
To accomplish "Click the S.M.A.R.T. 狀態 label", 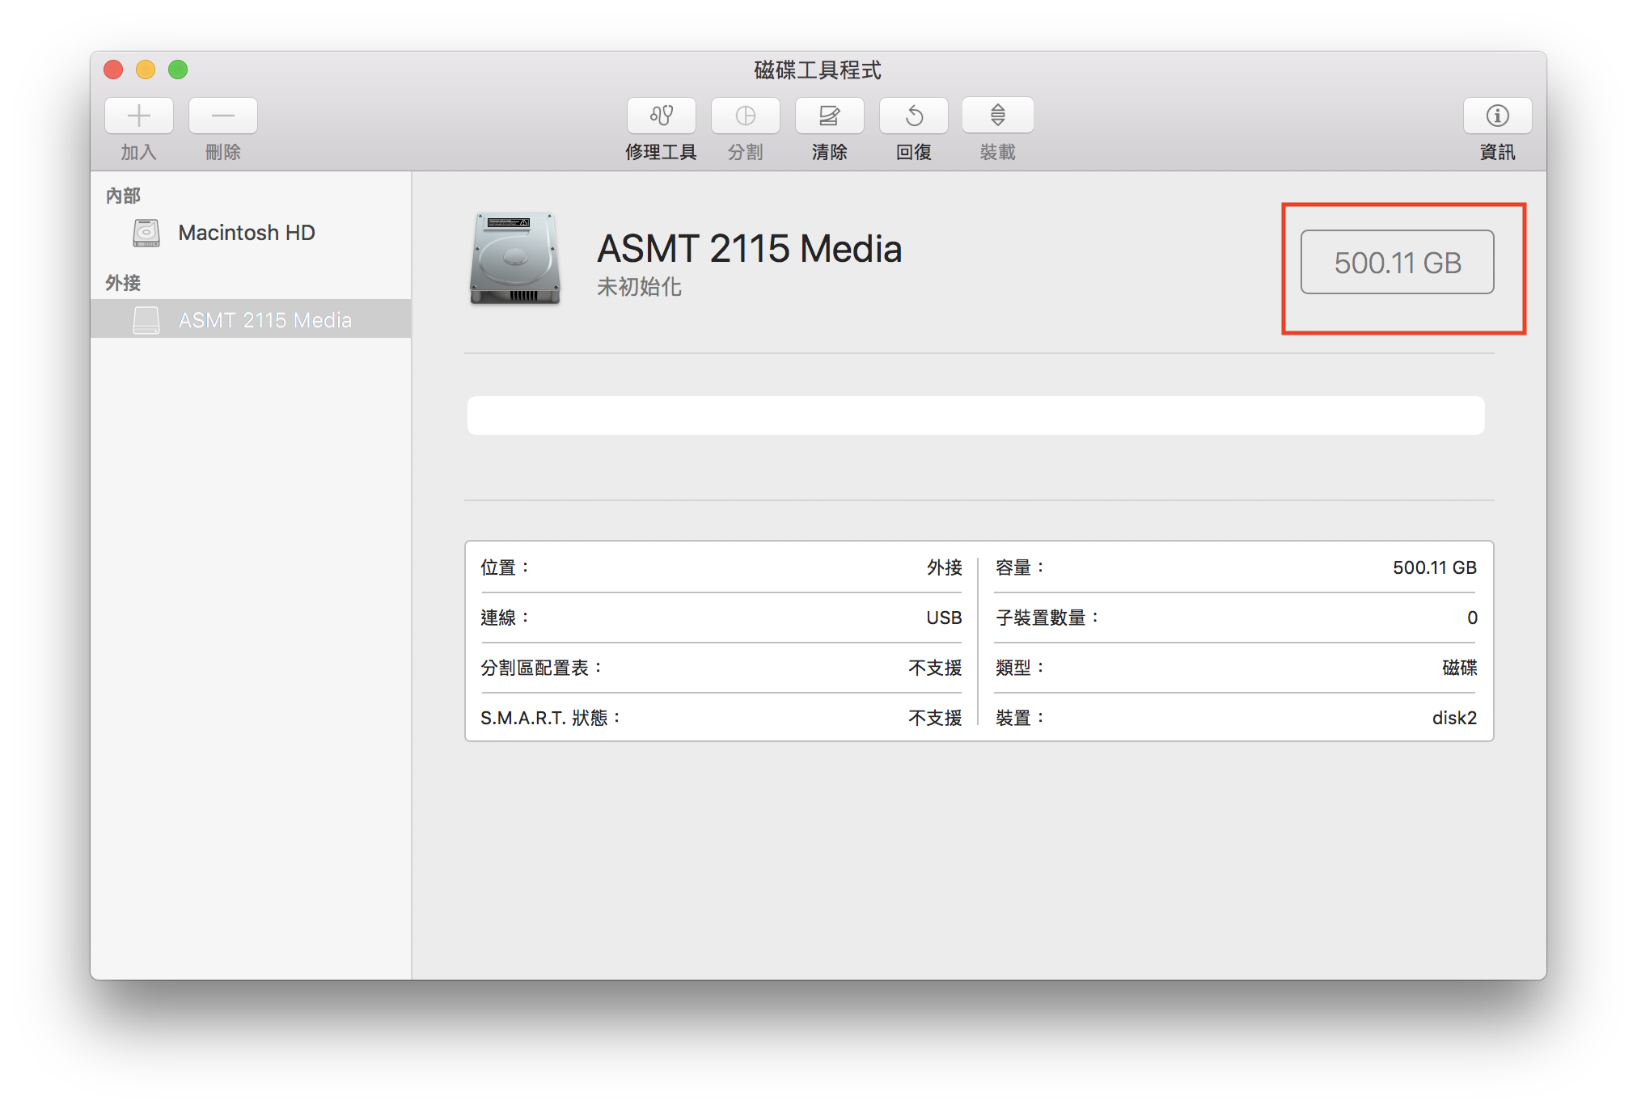I will pos(552,718).
